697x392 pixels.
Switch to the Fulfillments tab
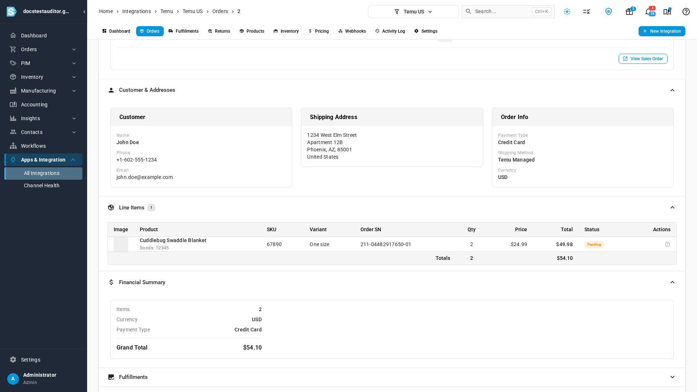click(x=184, y=31)
